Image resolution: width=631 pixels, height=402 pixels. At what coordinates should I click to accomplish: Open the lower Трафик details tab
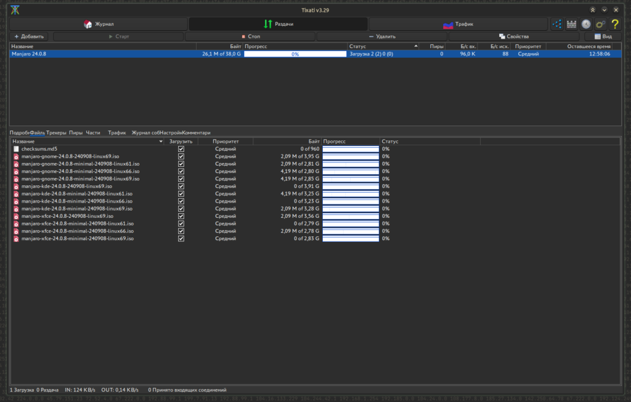[x=116, y=132]
